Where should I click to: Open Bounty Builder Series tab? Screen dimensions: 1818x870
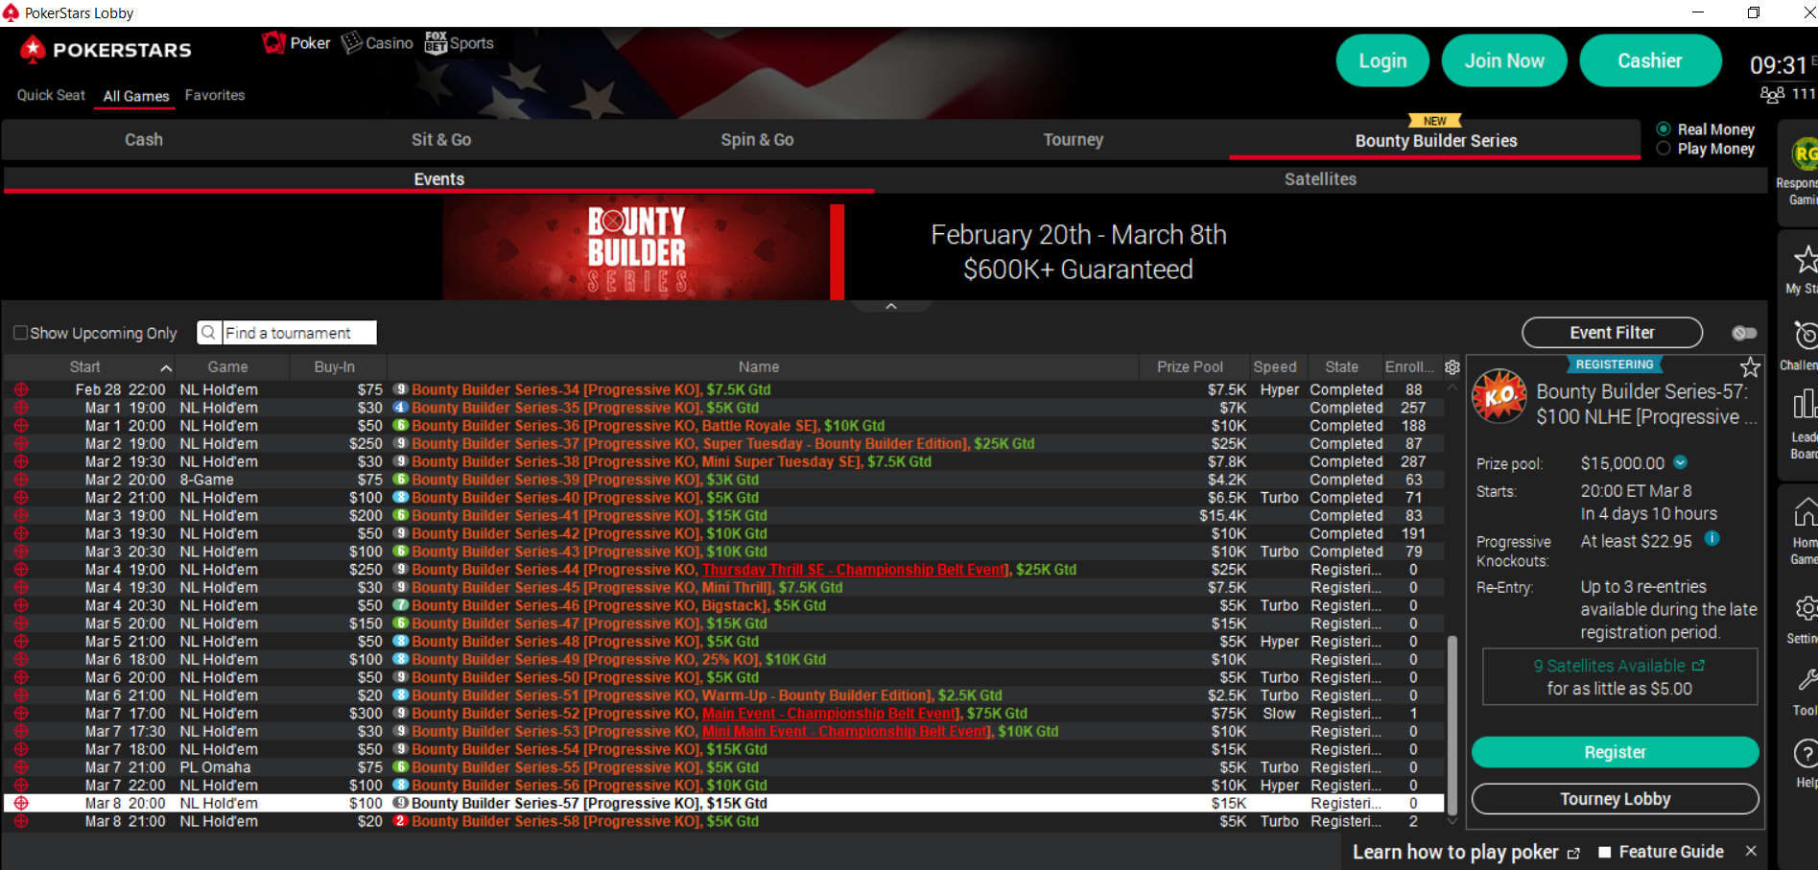point(1435,140)
